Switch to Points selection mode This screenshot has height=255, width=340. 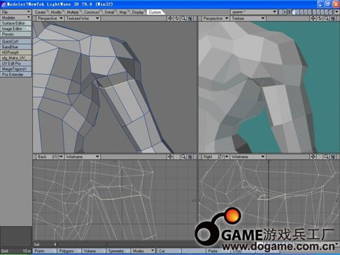click(x=45, y=251)
